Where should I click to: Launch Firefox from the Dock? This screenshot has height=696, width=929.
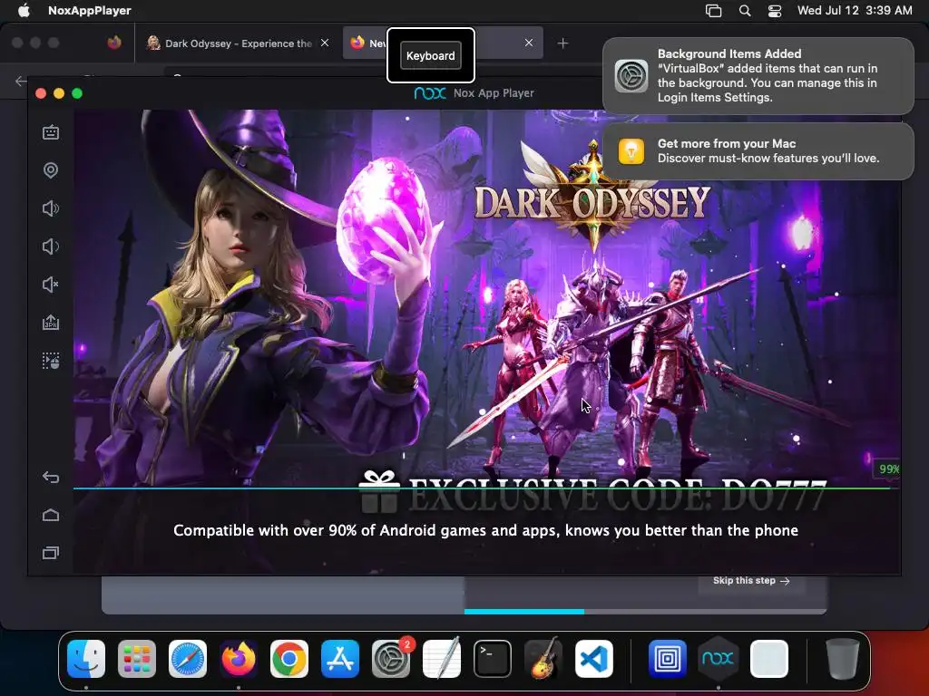[x=239, y=659]
